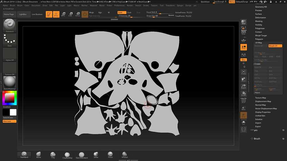The width and height of the screenshot is (287, 161).
Task: Enable the Mrgb channel
Action: (x=91, y=12)
